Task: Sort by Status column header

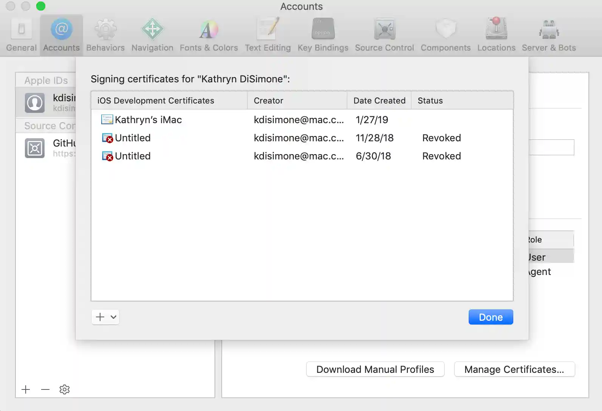Action: (x=462, y=100)
